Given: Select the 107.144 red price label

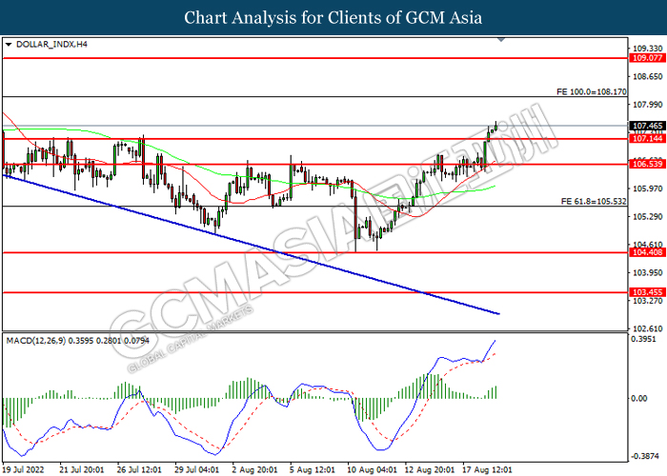Looking at the screenshot, I should 647,139.
